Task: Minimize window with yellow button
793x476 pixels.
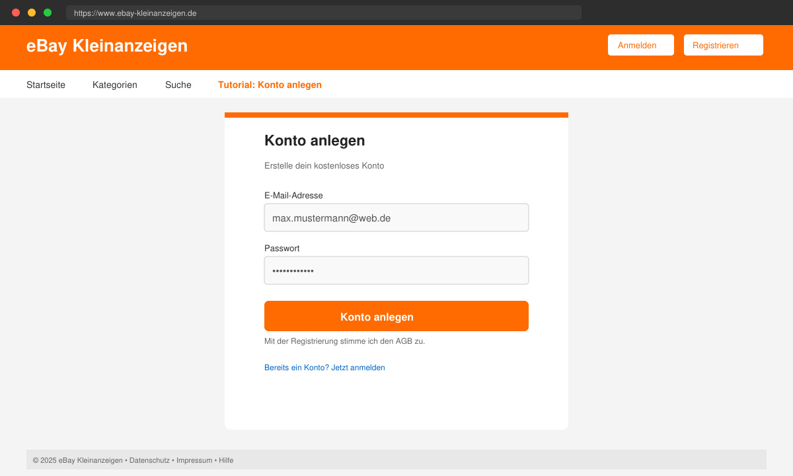Action: pos(32,13)
